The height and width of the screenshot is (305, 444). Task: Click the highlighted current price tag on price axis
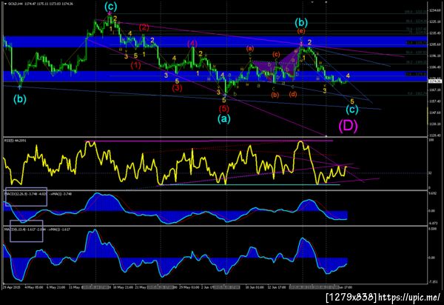coord(435,81)
